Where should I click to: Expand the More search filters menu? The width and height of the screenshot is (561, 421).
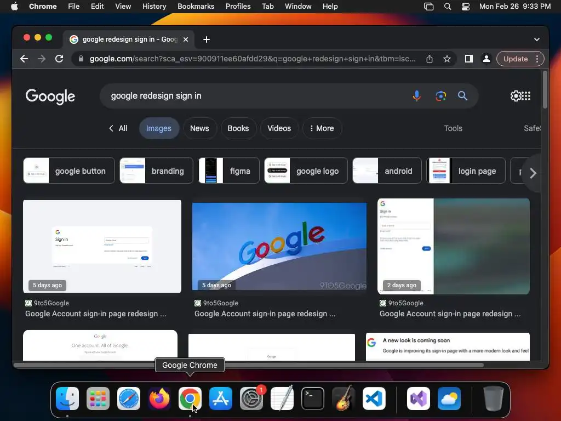322,128
